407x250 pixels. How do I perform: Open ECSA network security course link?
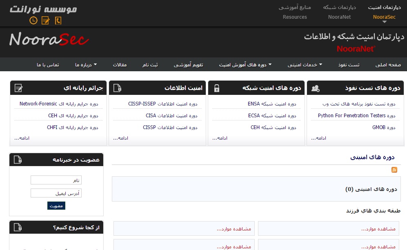click(272, 115)
